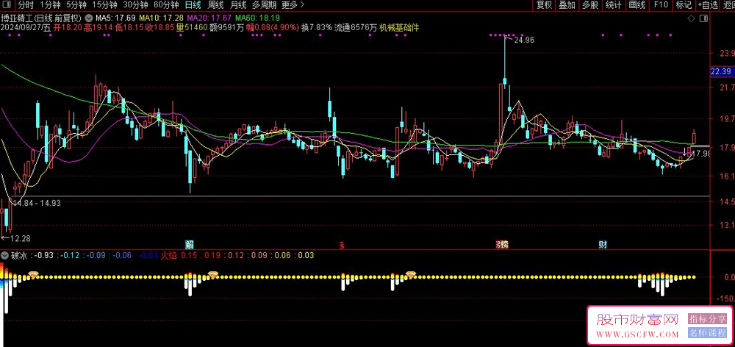Switch to 日线 daily chart

tap(192, 5)
